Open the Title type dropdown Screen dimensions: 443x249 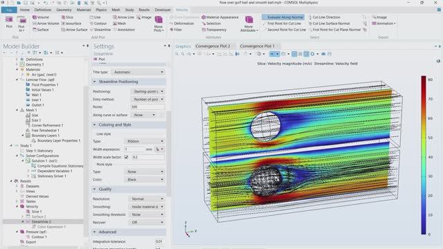click(x=138, y=72)
